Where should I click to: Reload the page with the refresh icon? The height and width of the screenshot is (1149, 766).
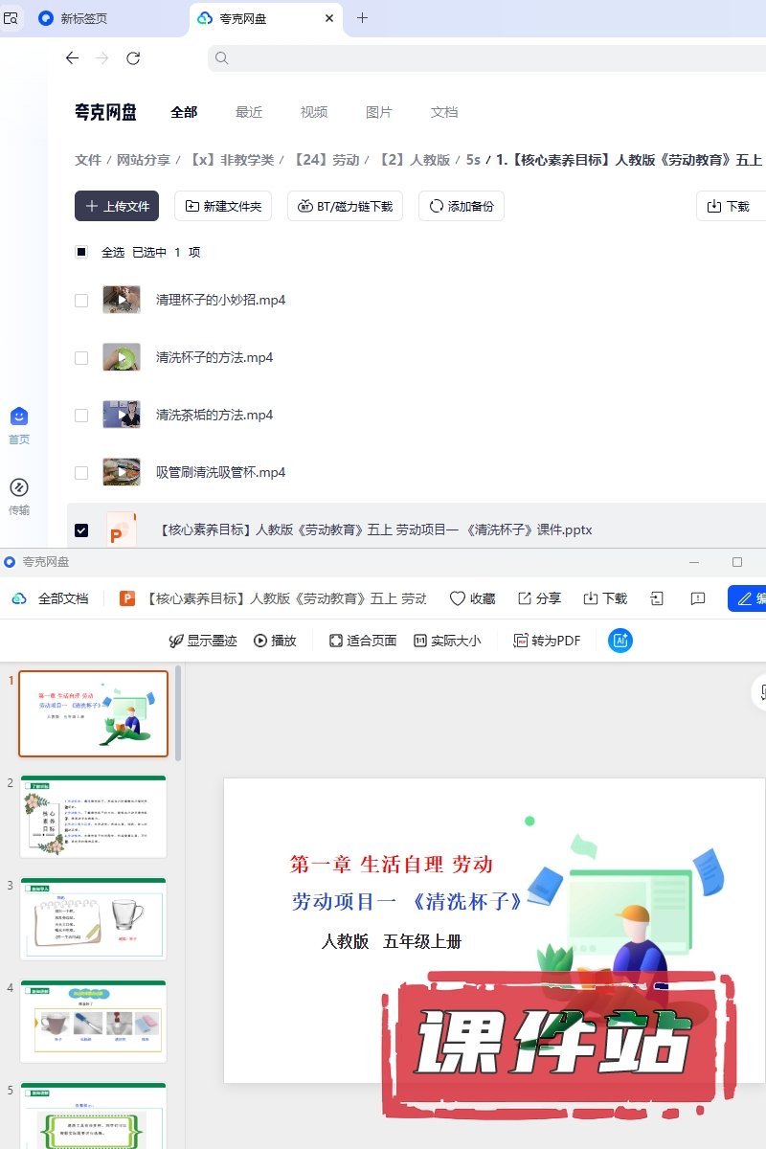pos(133,58)
